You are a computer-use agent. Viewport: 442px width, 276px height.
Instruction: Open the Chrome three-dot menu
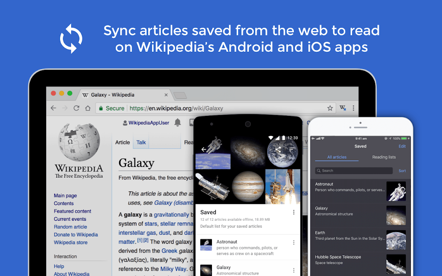[353, 108]
